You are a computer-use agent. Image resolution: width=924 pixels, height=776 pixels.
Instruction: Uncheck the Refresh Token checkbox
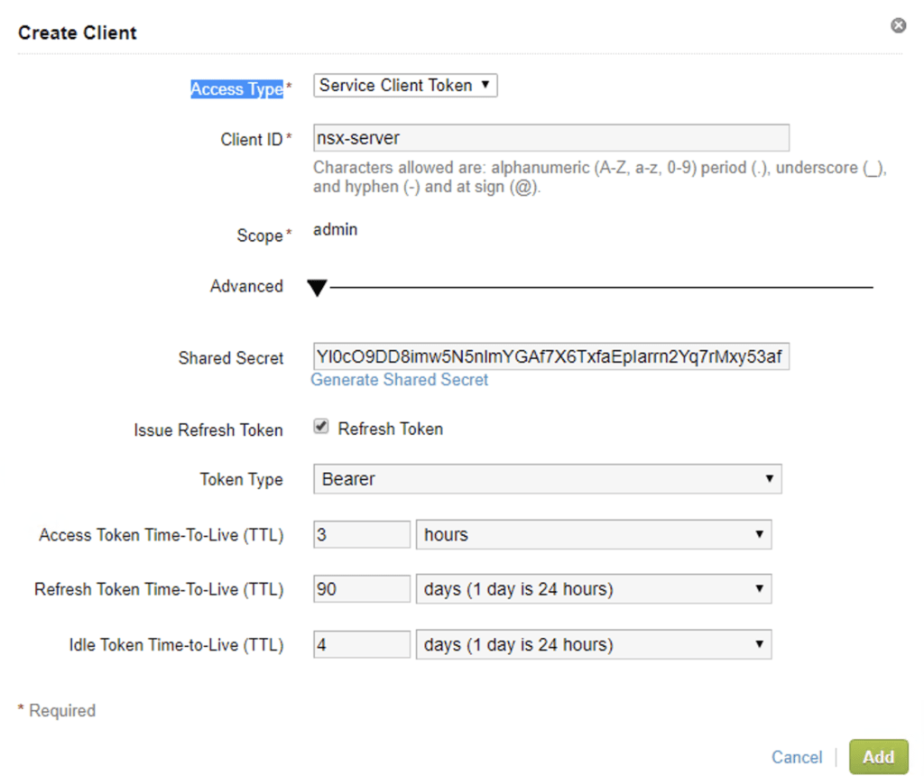pos(321,428)
